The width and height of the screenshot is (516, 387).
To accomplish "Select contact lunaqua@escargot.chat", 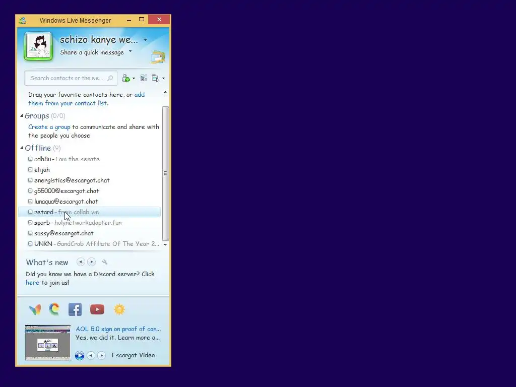I will point(90,202).
